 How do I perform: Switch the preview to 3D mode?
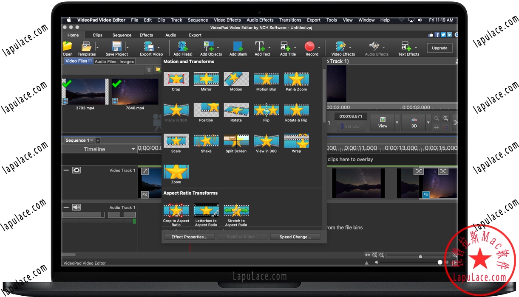click(x=414, y=122)
